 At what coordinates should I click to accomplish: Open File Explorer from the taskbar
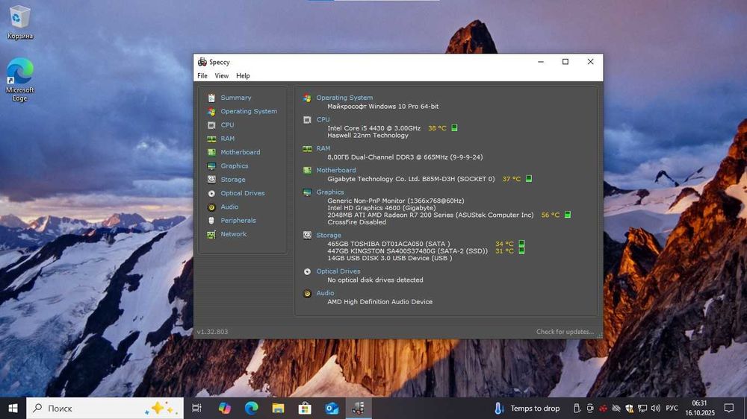click(278, 408)
